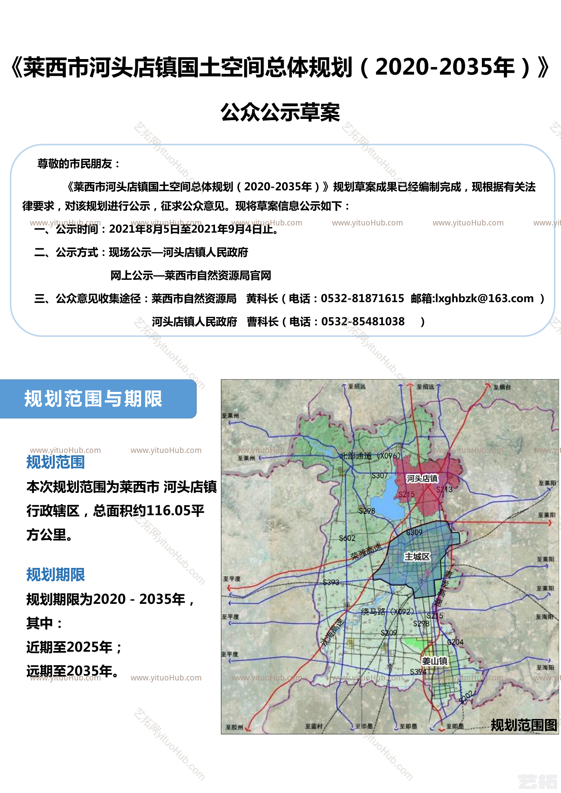
Task: Click the line '网上公示—莱西市自然资源局官网'
Action: tap(191, 275)
